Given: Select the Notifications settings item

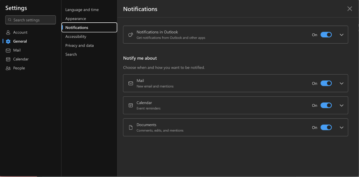Looking at the screenshot, I should pos(89,28).
